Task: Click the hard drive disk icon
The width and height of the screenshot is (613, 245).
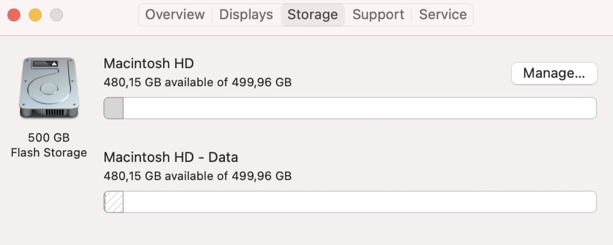Action: point(48,88)
